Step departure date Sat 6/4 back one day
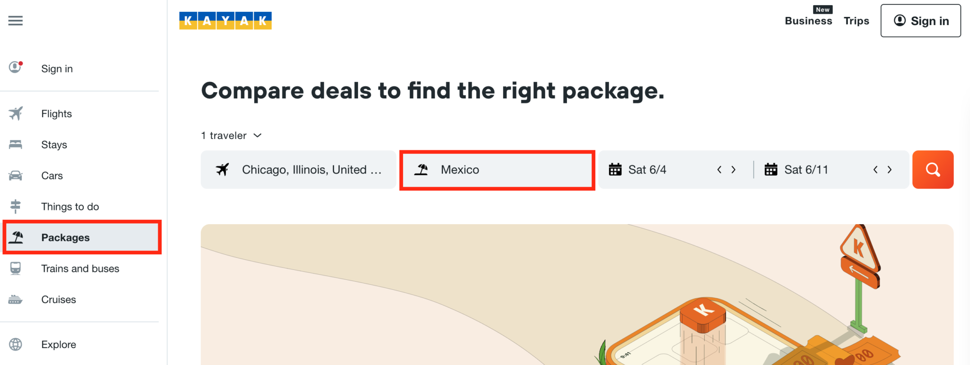 719,170
